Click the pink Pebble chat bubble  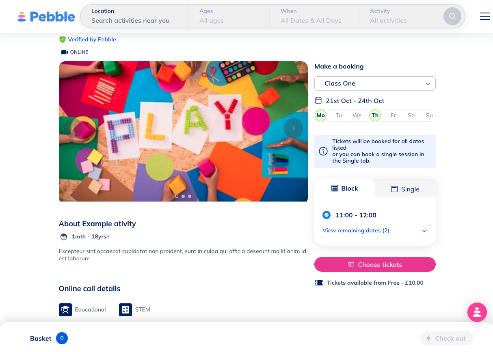(477, 312)
